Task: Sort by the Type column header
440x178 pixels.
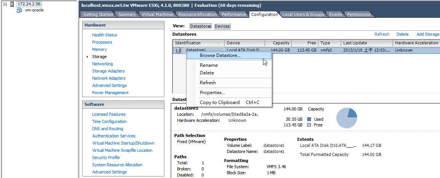Action: click(x=330, y=43)
